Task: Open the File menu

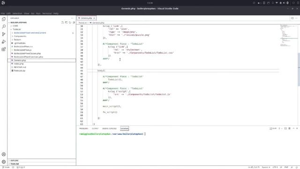Action: coord(3,14)
